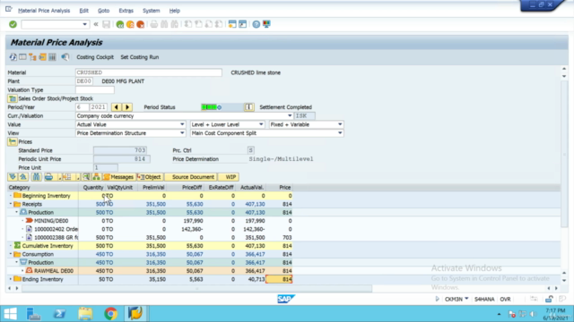Click the Period Status green progress indicator
This screenshot has width=574, height=322.
(x=212, y=107)
